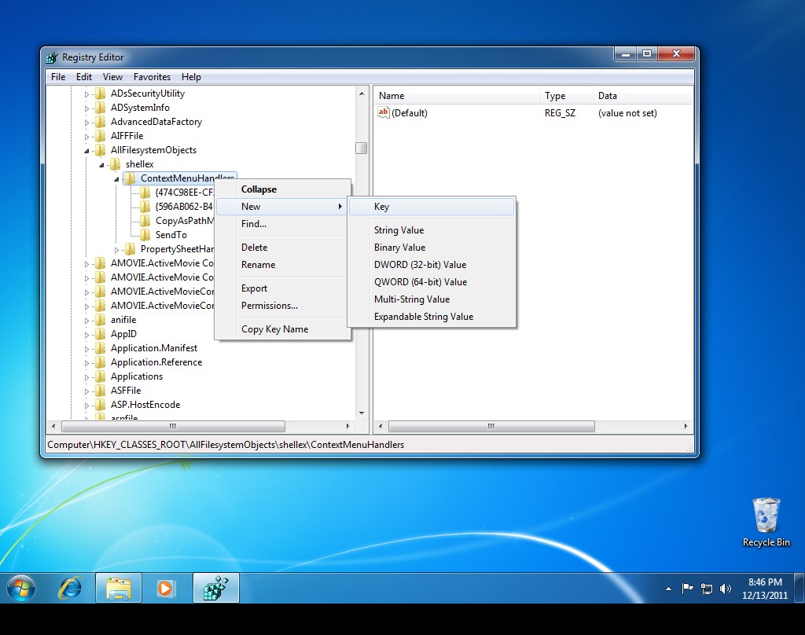Select Multi-String Value
Screen dimensions: 805x635
point(432,299)
